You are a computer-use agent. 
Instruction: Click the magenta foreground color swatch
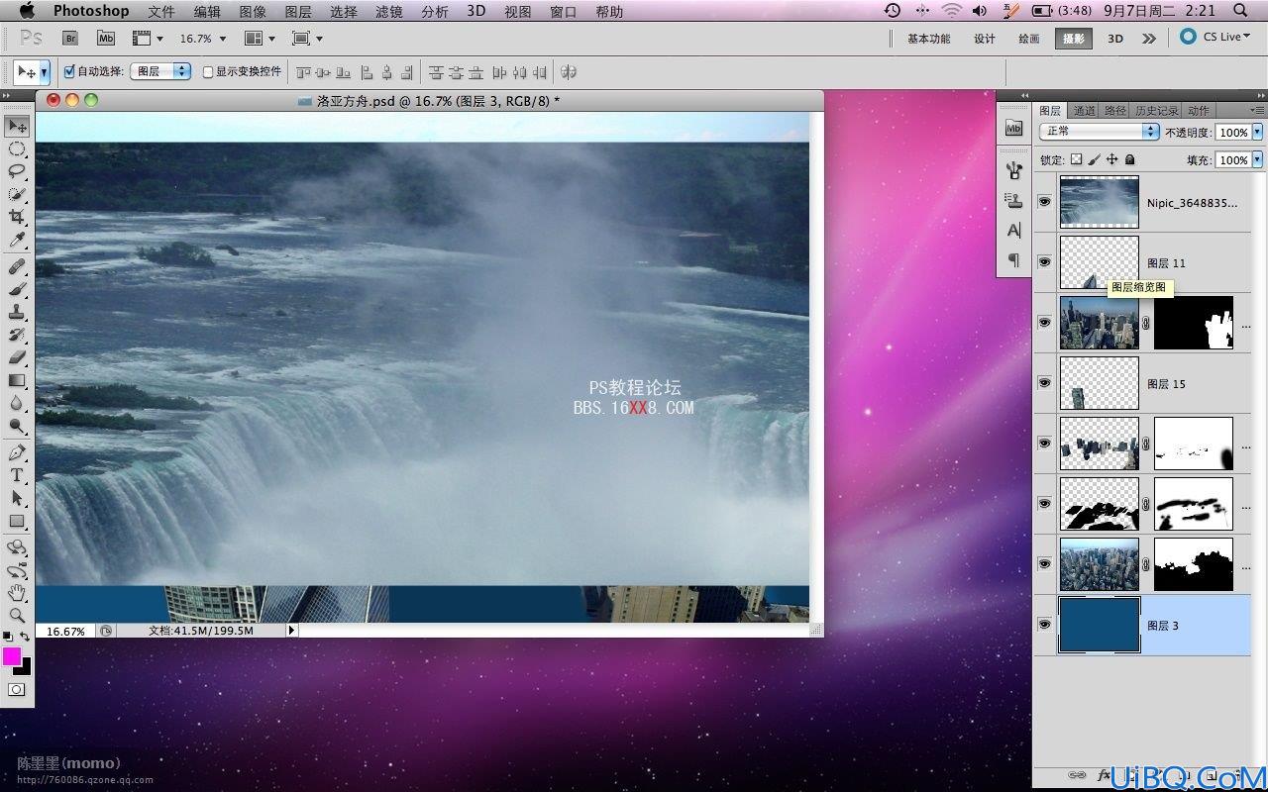tap(12, 655)
